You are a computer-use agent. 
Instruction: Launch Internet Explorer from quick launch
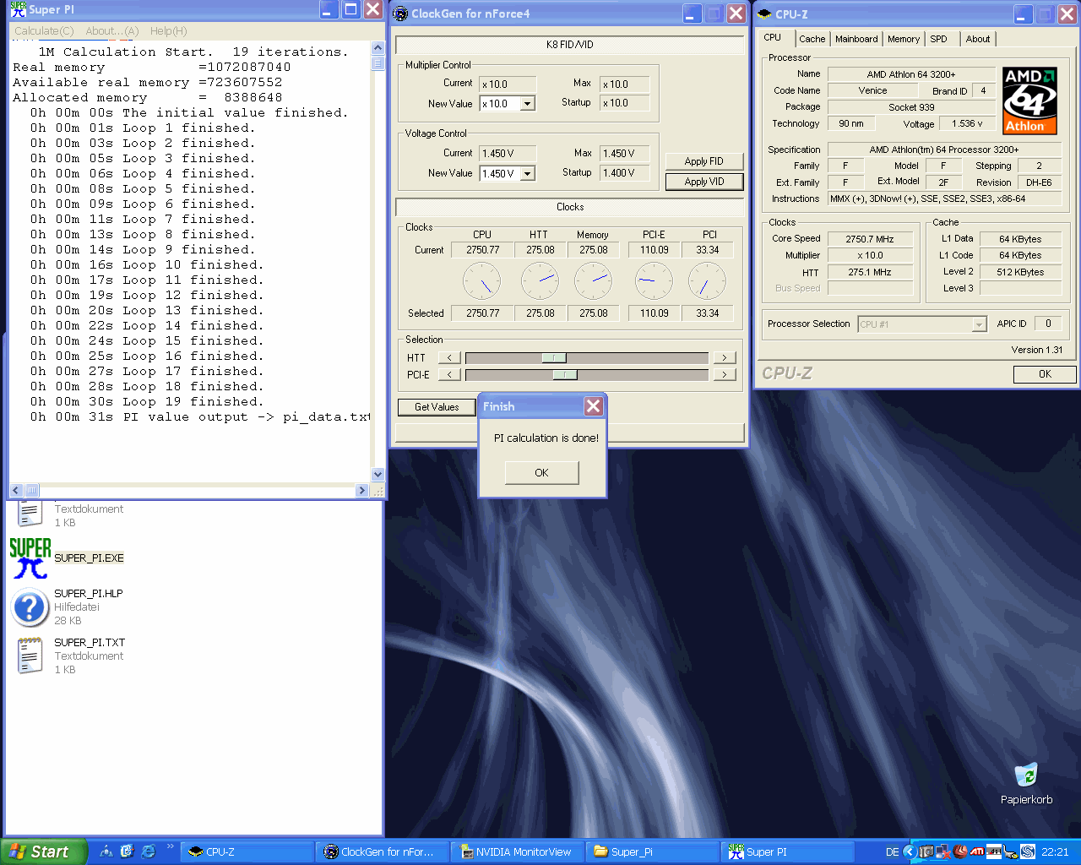click(149, 851)
